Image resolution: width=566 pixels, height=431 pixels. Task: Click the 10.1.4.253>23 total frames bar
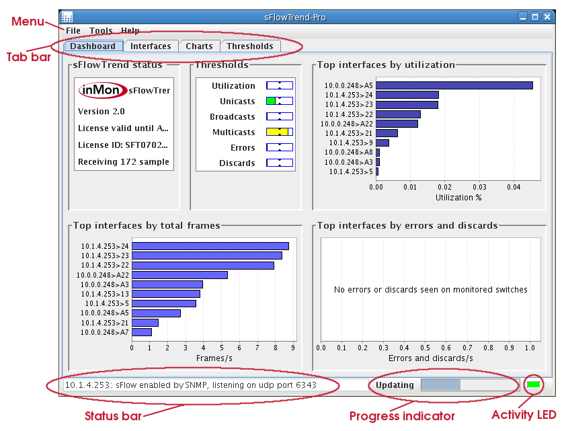tap(207, 256)
